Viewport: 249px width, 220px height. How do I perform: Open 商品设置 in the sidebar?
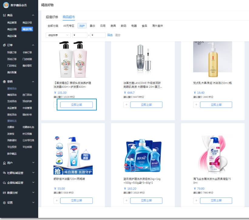click(x=12, y=36)
